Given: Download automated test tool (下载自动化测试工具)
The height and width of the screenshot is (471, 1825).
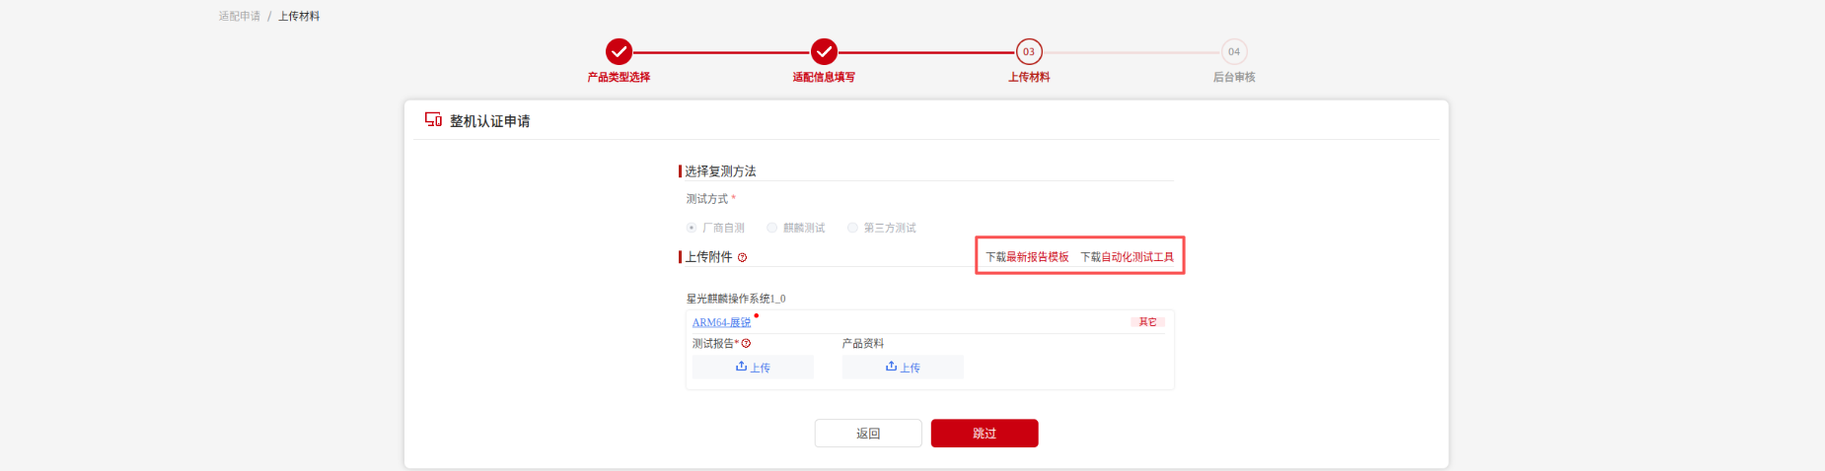Looking at the screenshot, I should point(1127,257).
